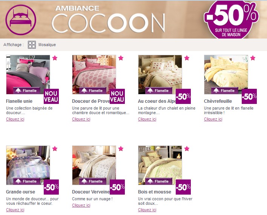
Task: Open Cliquez ici link under Flanelle unie
Action: click(15, 119)
